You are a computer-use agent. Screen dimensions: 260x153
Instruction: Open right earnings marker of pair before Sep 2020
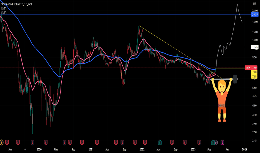click(x=70, y=142)
